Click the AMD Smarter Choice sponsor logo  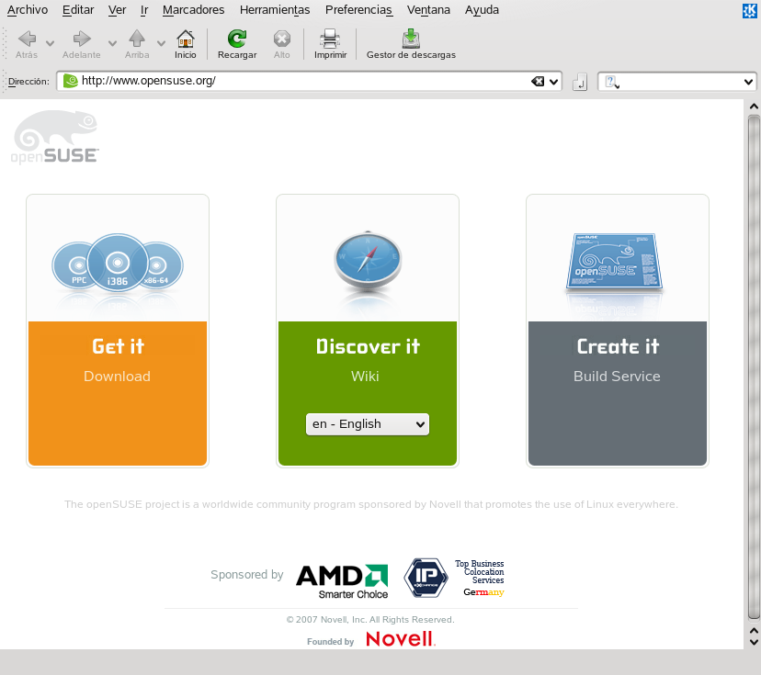342,580
